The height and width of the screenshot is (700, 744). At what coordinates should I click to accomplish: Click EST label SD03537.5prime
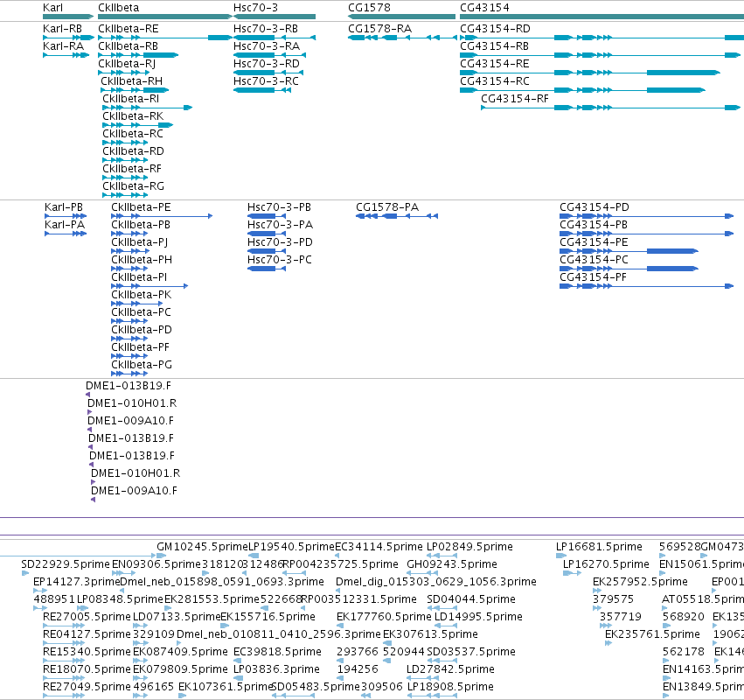click(471, 653)
